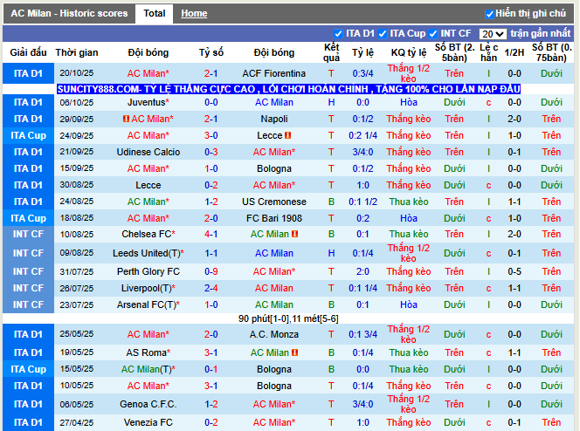Click red card icon in the Napoli match row

(127, 120)
